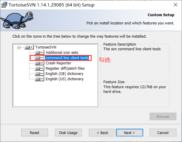Open install-state dropdown for command line client tools
The width and height of the screenshot is (182, 142).
click(39, 58)
